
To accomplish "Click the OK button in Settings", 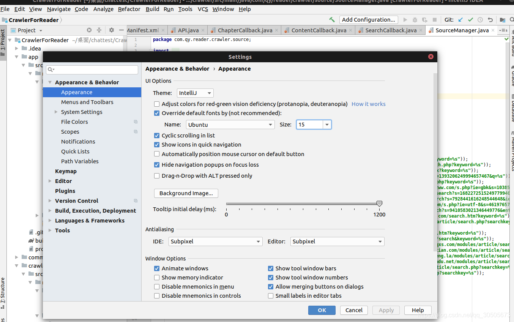I will click(x=322, y=310).
